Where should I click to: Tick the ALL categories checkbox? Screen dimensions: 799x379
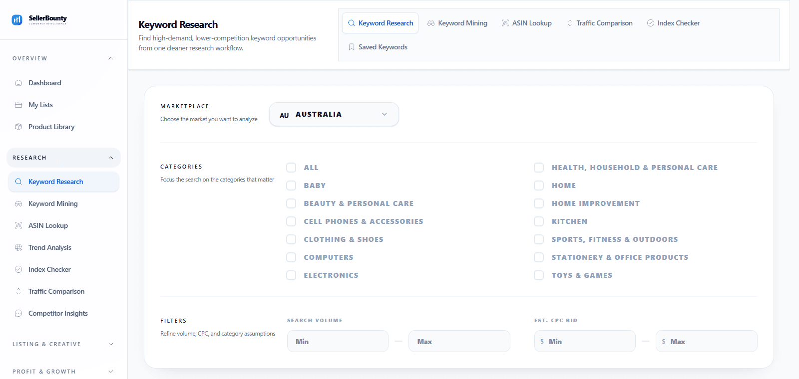point(291,168)
